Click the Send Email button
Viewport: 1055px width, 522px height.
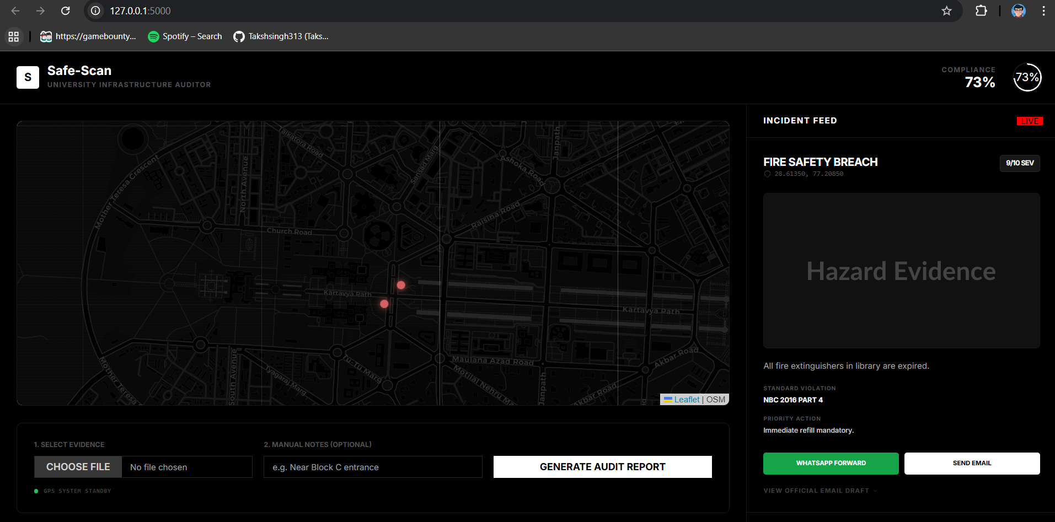[972, 463]
